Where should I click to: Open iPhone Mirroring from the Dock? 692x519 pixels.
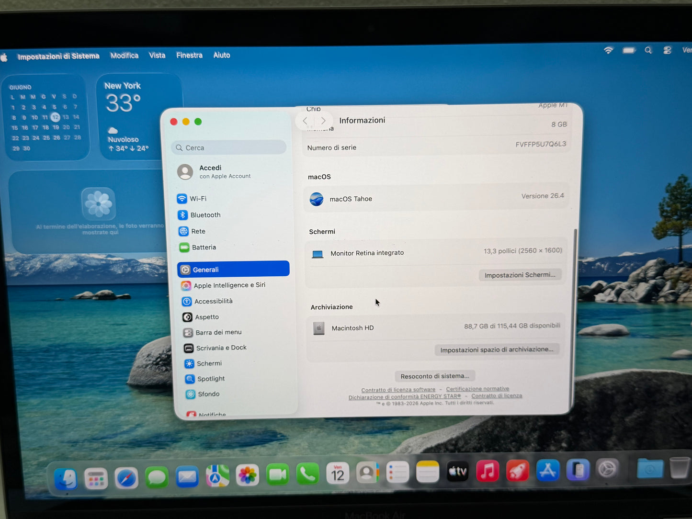click(x=578, y=470)
